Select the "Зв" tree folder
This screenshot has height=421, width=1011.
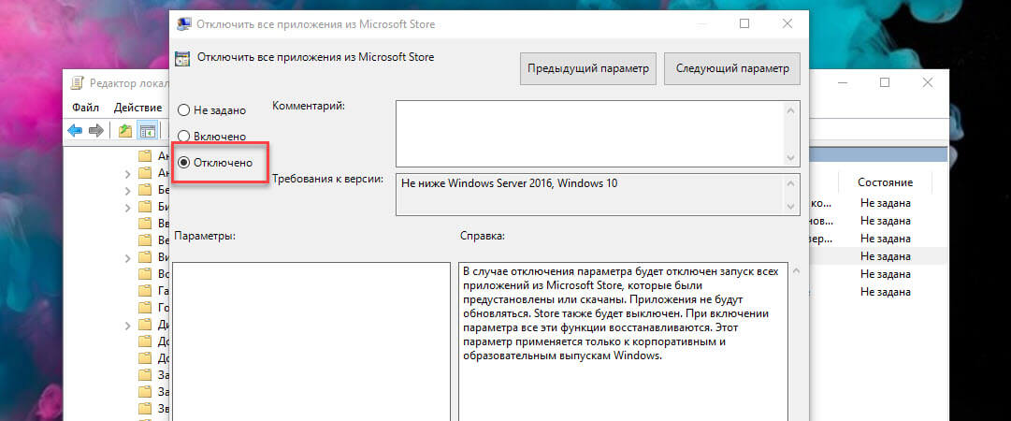point(154,408)
